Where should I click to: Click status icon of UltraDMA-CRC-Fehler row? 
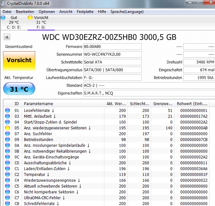click(7, 198)
